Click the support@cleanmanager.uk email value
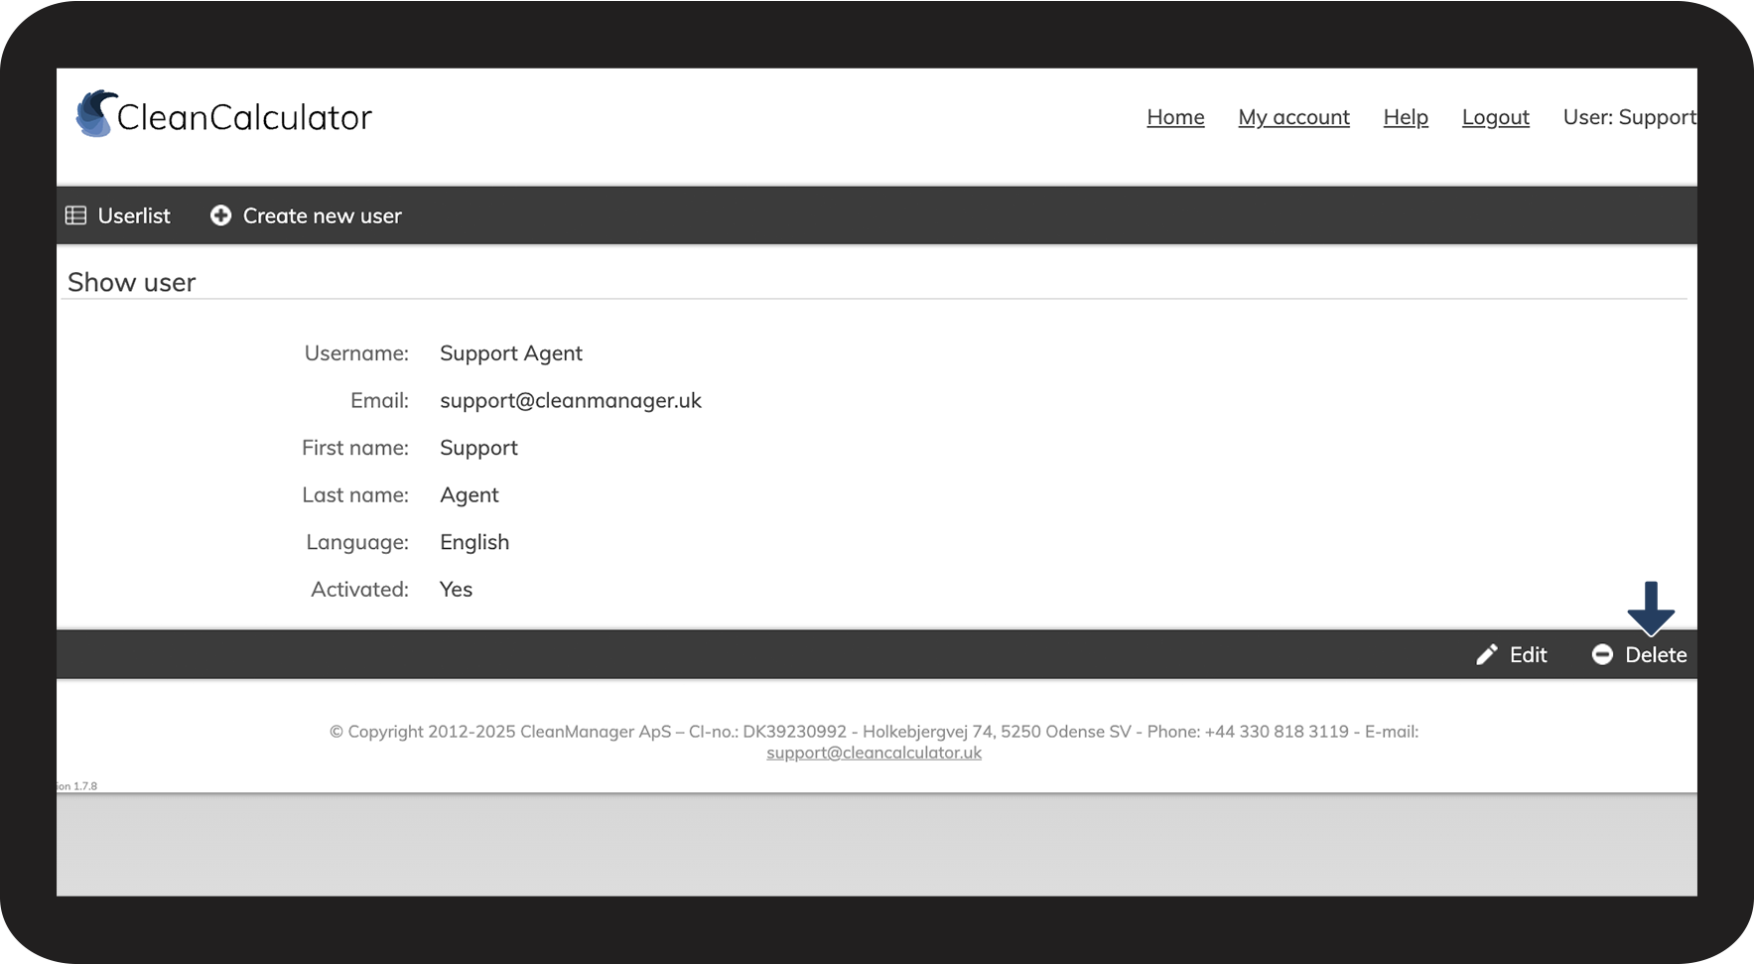The width and height of the screenshot is (1754, 964). 571,400
